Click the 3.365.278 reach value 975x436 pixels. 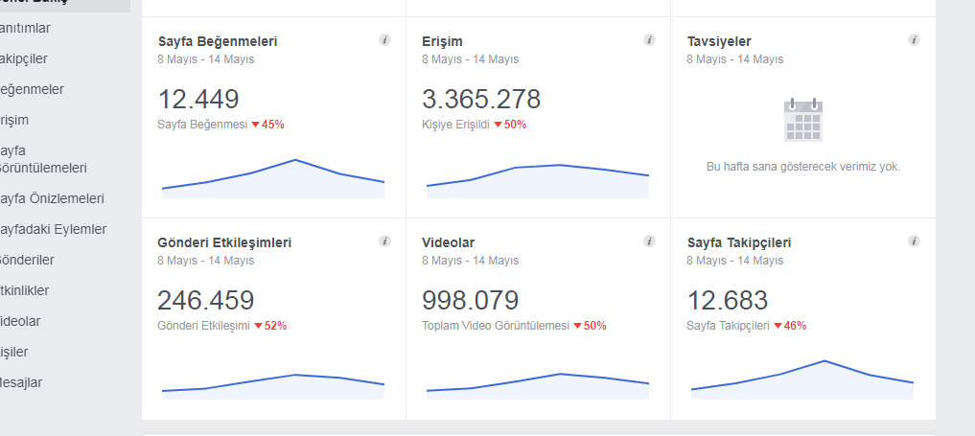[x=481, y=100]
